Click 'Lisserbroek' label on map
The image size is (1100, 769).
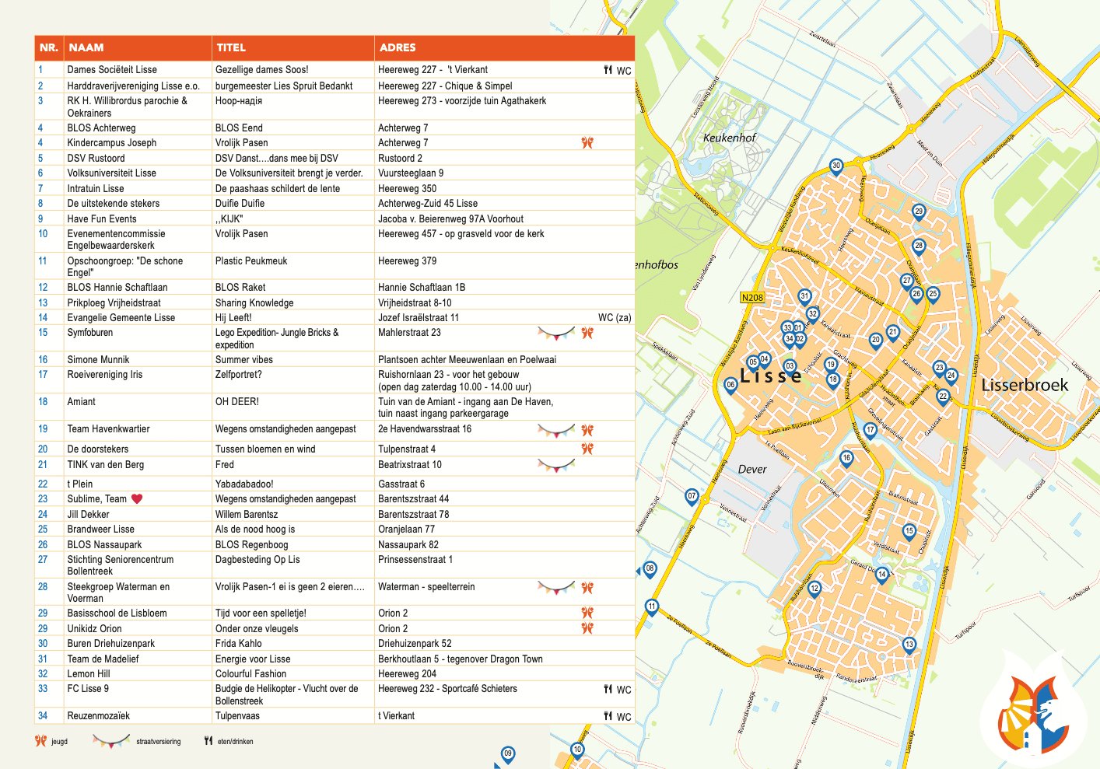click(x=1025, y=385)
